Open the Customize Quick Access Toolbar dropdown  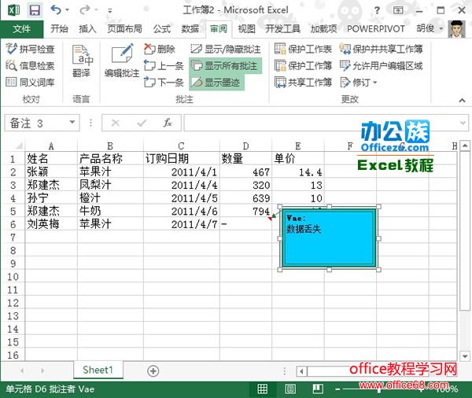coord(110,11)
